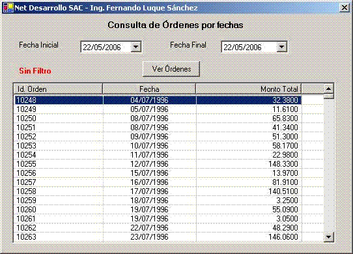Viewport: 353px width, 254px height.
Task: Click amount cell 81.9100
Action: click(x=249, y=182)
